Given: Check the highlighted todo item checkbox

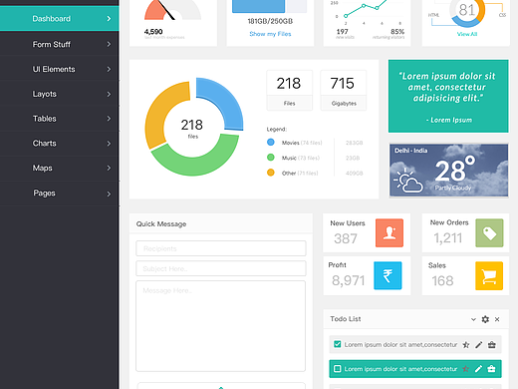Looking at the screenshot, I should [x=338, y=369].
